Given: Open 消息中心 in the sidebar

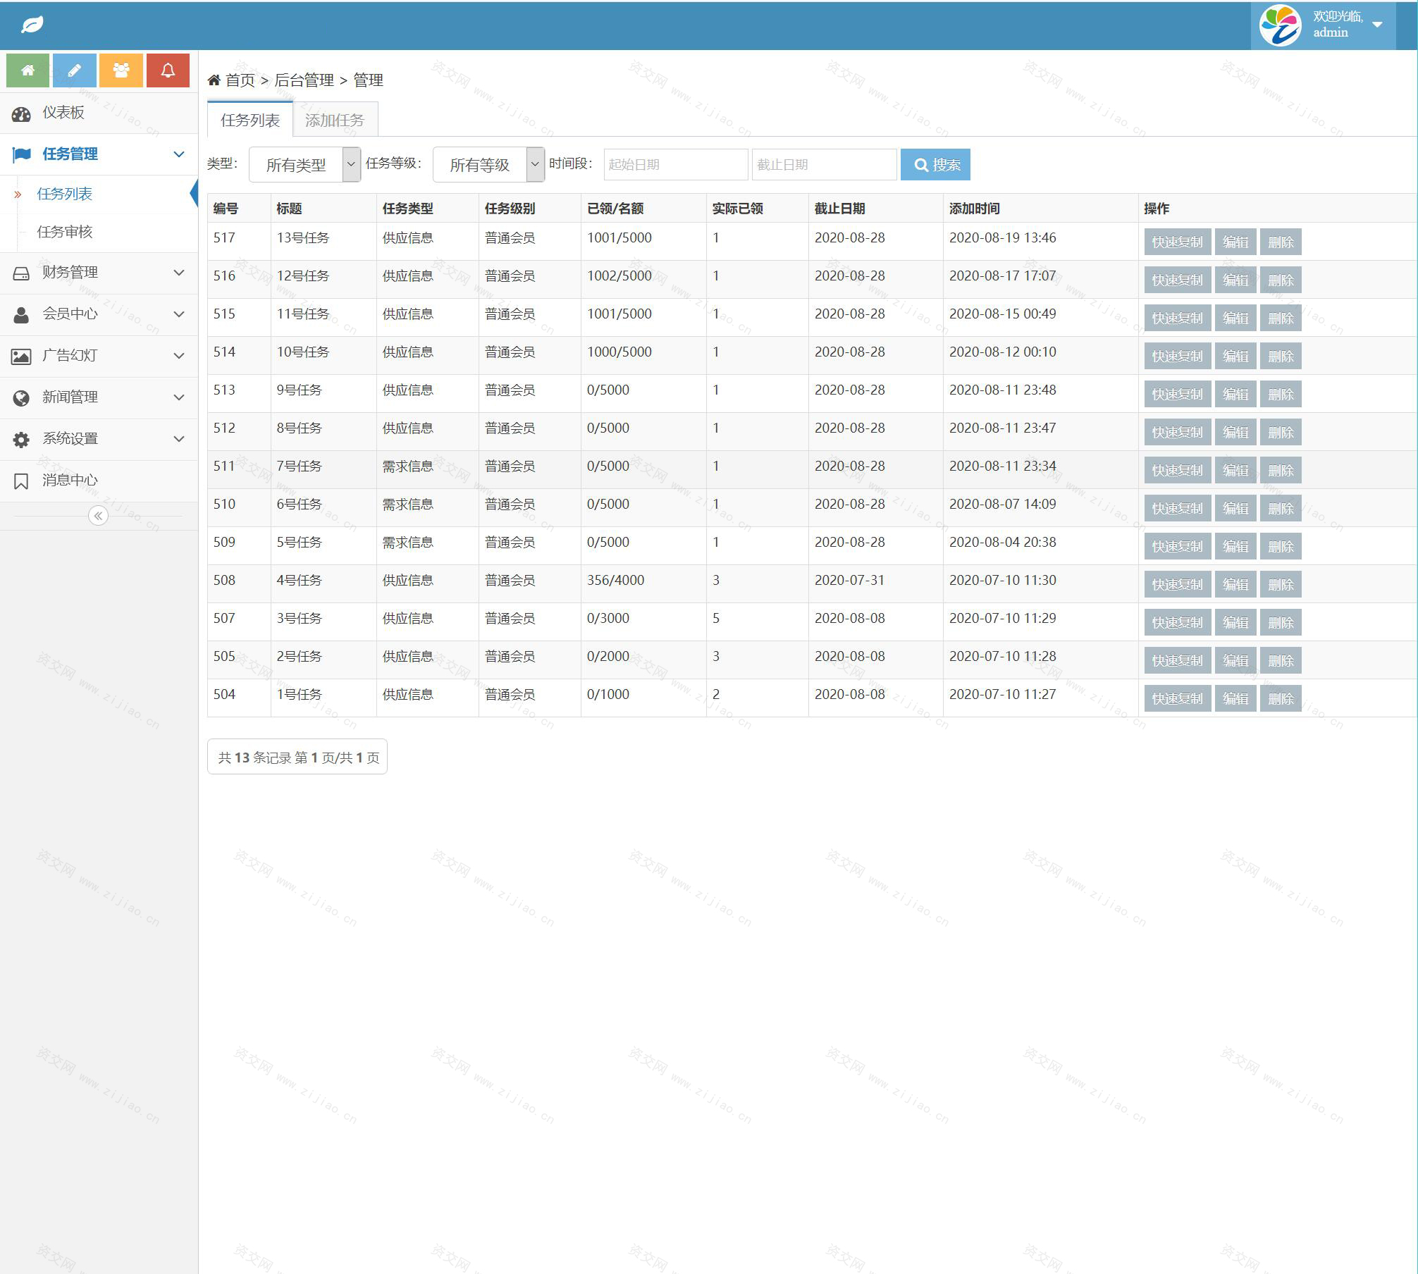Looking at the screenshot, I should 99,481.
